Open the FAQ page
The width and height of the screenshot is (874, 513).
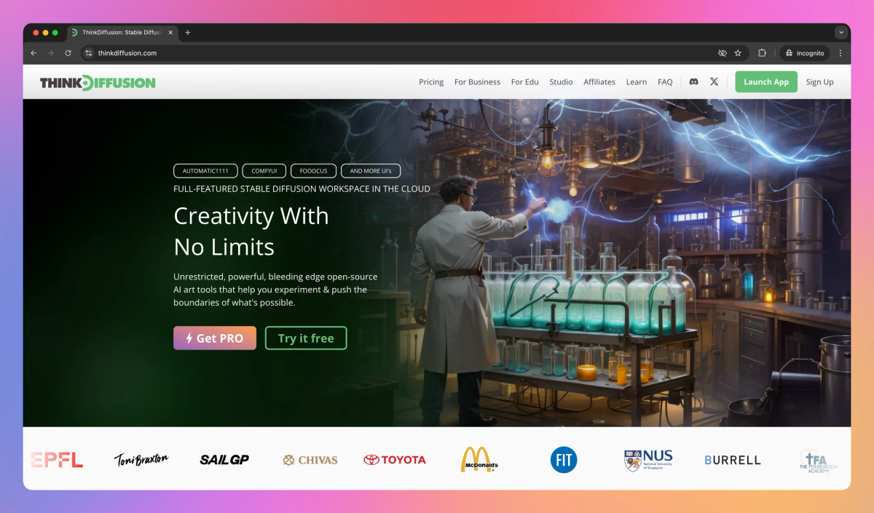(x=665, y=82)
